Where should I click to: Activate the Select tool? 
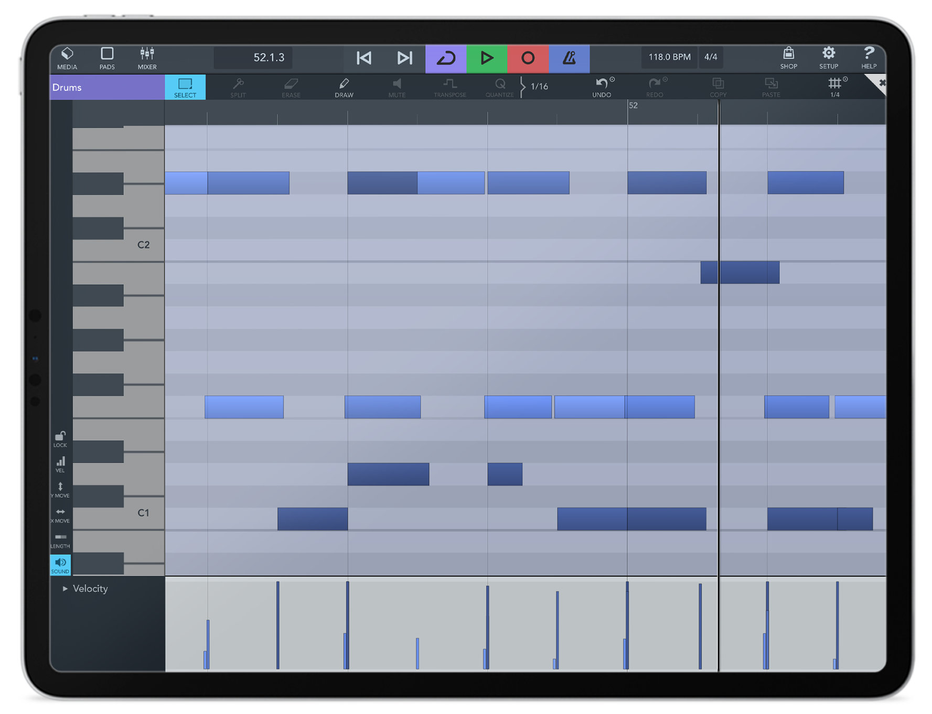point(186,87)
